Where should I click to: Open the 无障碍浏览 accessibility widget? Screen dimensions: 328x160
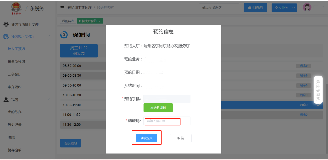pos(318,90)
